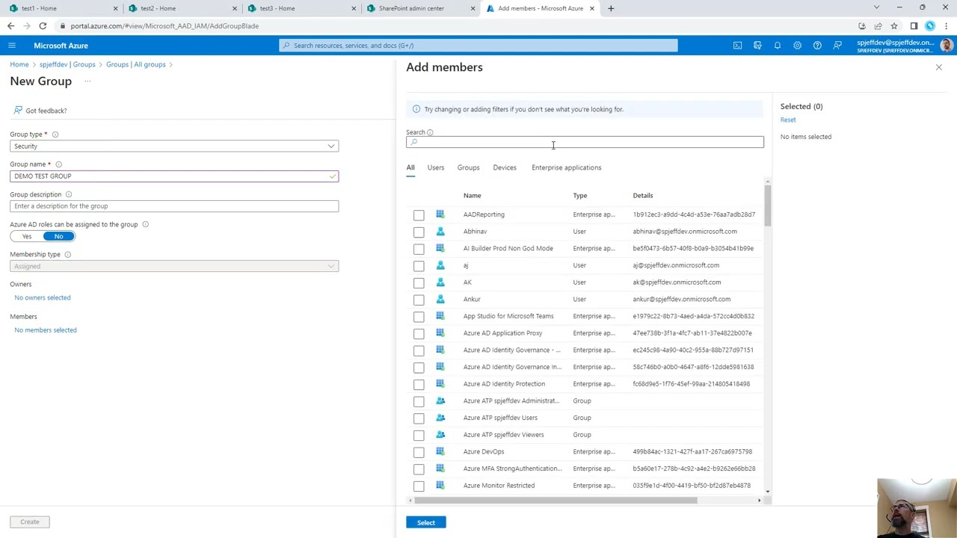Viewport: 957px width, 538px height.
Task: Set Azure AD roles toggle to Yes
Action: pyautogui.click(x=27, y=236)
